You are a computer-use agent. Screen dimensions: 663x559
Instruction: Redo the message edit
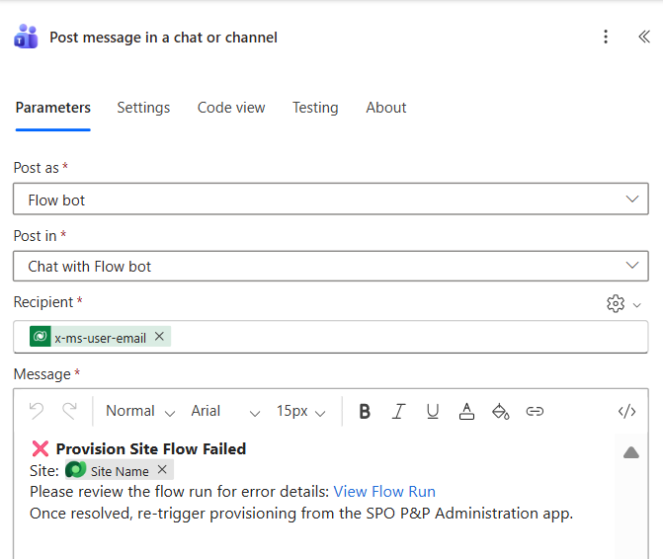70,411
